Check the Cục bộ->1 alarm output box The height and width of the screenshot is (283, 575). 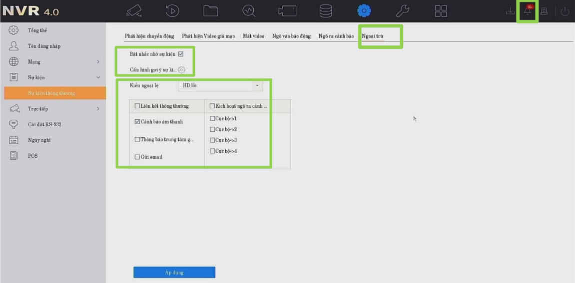tap(212, 119)
